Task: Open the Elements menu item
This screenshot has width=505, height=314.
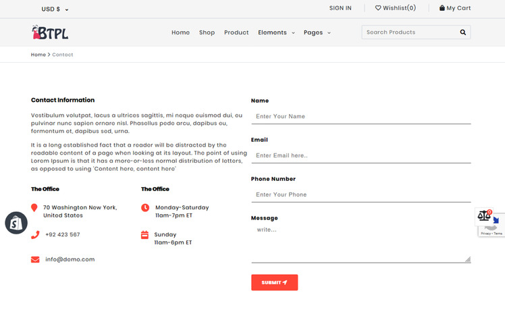Action: tap(272, 32)
